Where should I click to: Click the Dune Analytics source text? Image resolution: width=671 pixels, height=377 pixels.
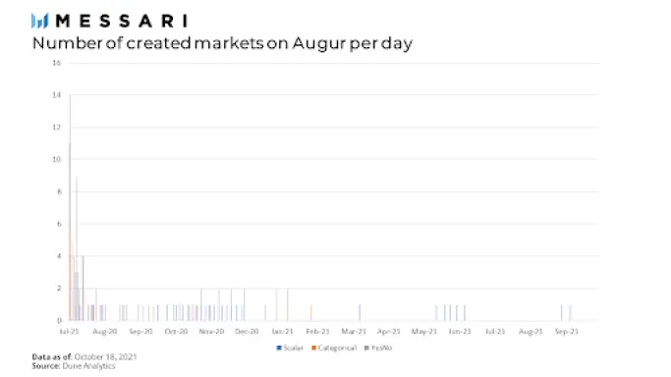[x=88, y=366]
